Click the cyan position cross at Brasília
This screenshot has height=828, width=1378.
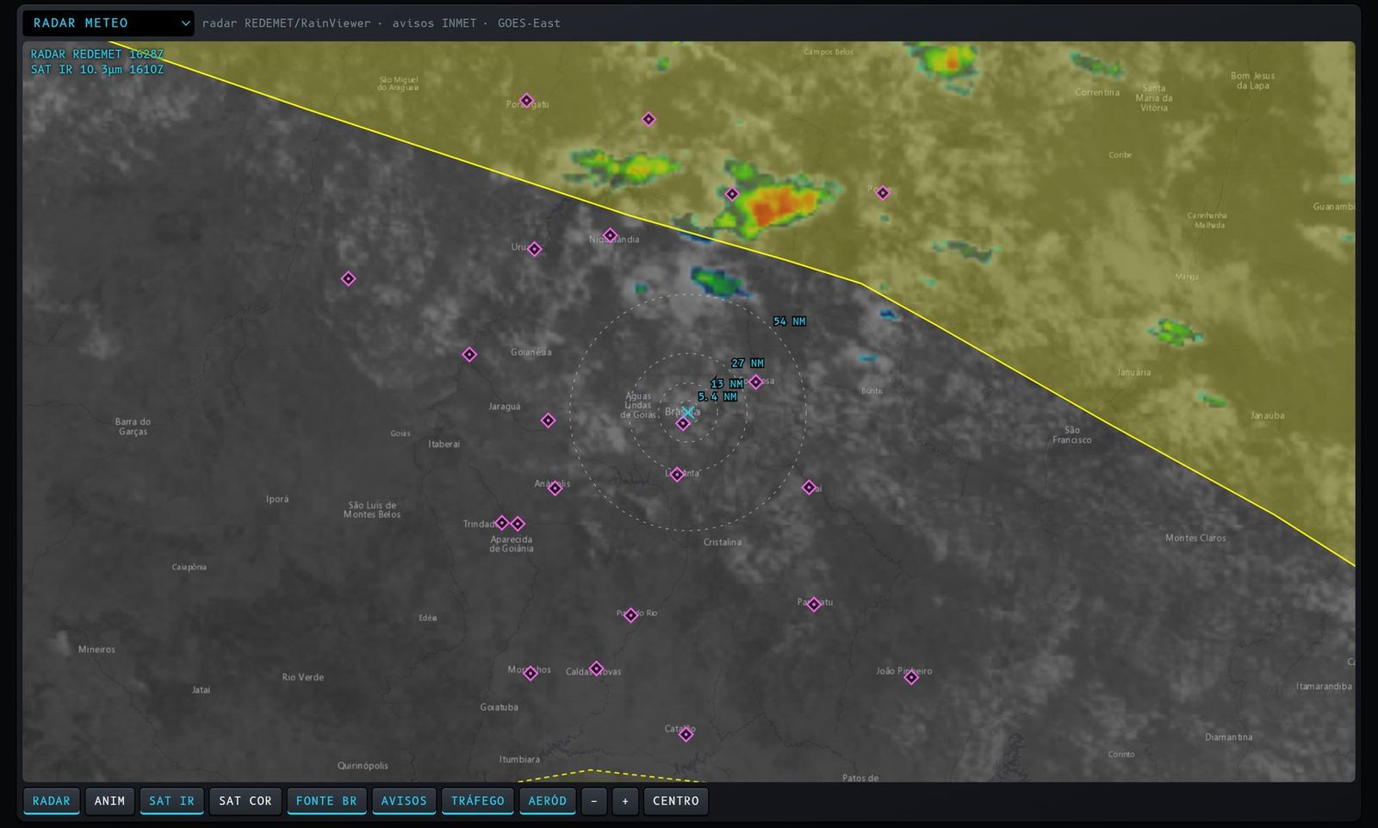point(687,413)
